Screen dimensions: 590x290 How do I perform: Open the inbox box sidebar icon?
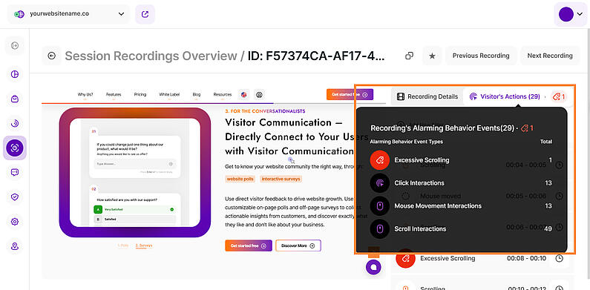(15, 99)
